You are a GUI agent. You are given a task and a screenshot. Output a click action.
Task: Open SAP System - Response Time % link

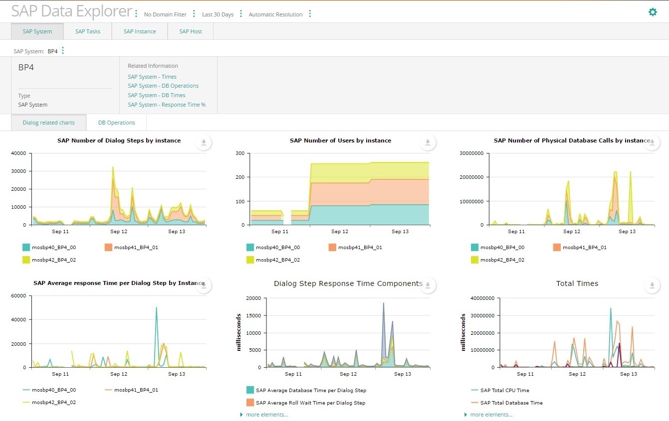pos(167,105)
